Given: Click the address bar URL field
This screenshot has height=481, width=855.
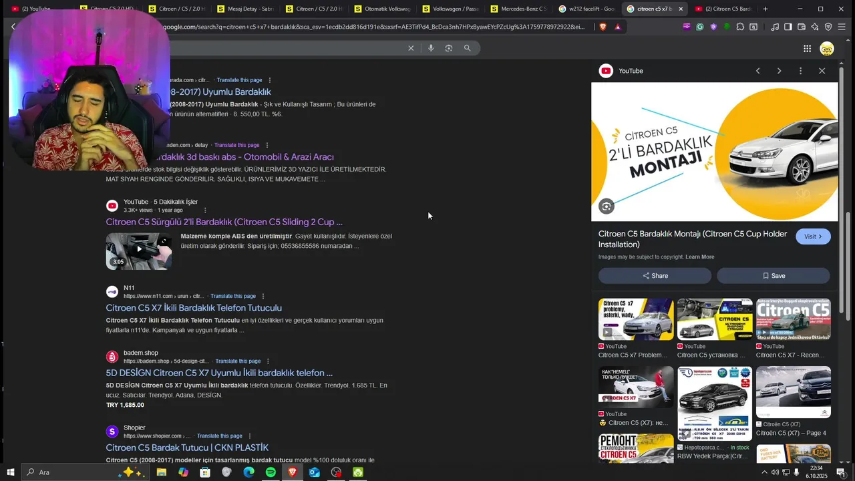Looking at the screenshot, I should point(374,27).
